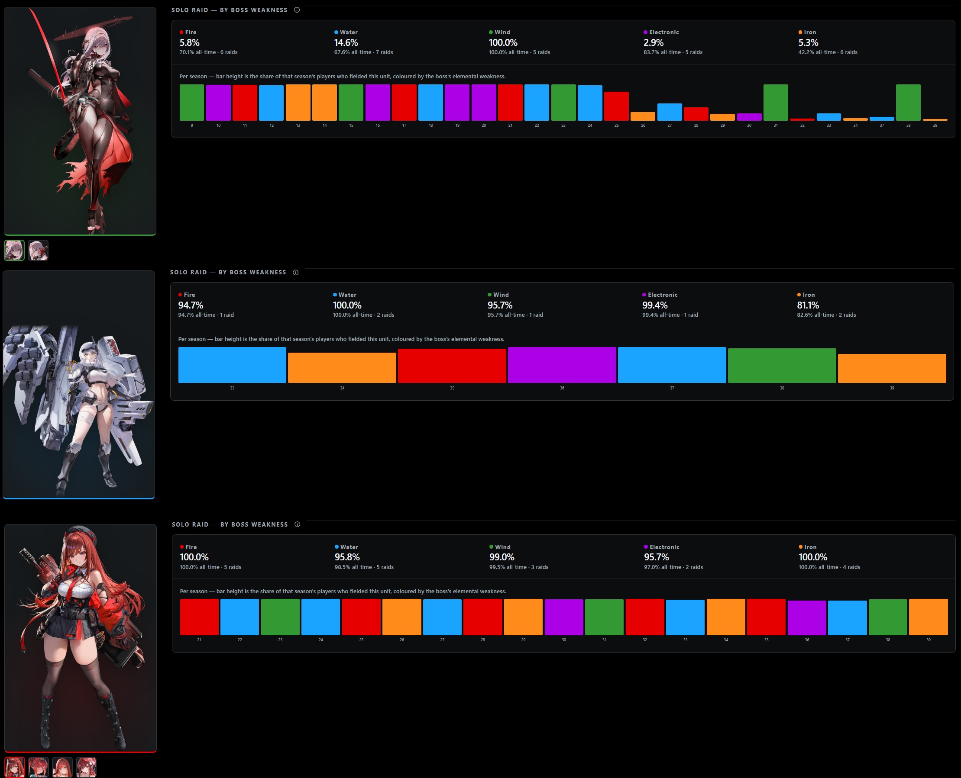961x778 pixels.
Task: Click the Fire "5.8%" value
Action: coord(190,42)
